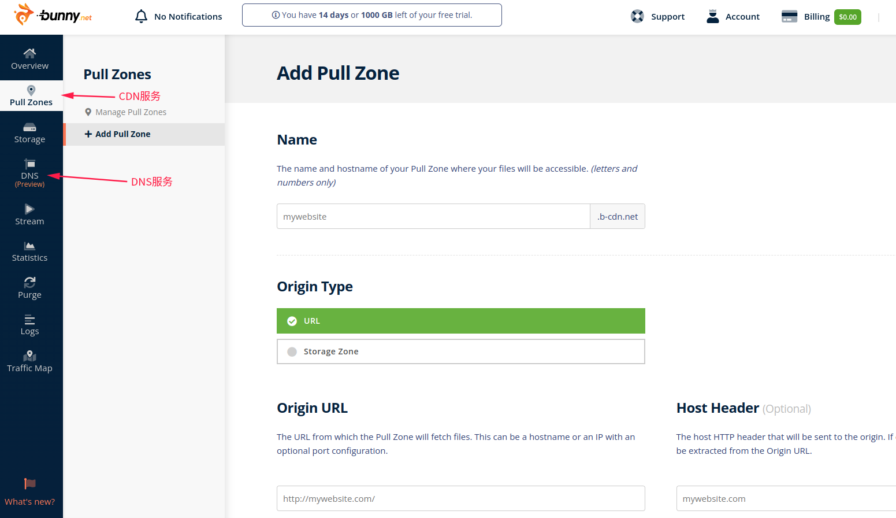Open Storage section in sidebar
Viewport: 896px width, 518px height.
click(30, 133)
